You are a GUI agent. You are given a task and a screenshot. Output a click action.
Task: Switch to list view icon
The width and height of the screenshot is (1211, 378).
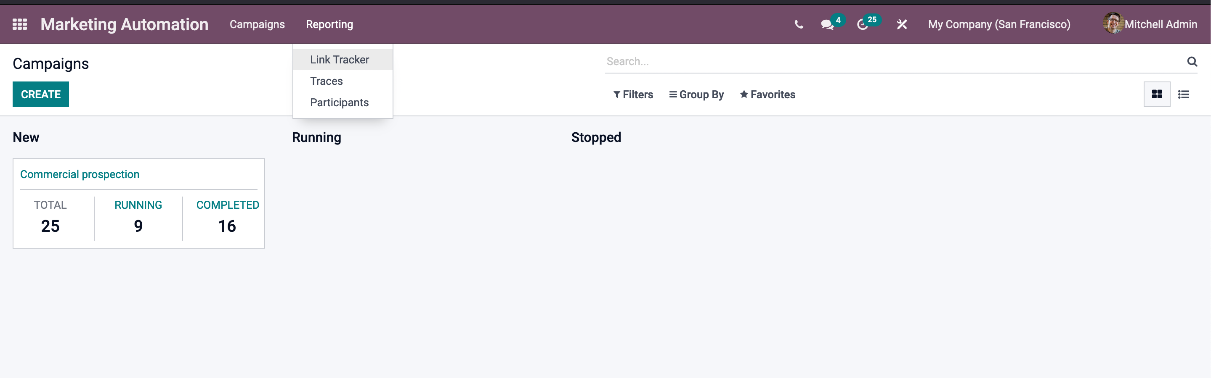pyautogui.click(x=1183, y=94)
